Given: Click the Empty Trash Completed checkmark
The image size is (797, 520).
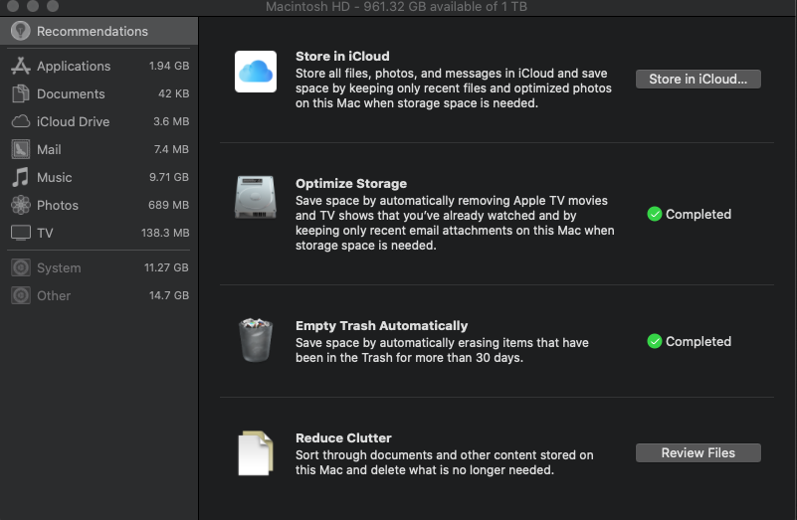Looking at the screenshot, I should coord(654,341).
